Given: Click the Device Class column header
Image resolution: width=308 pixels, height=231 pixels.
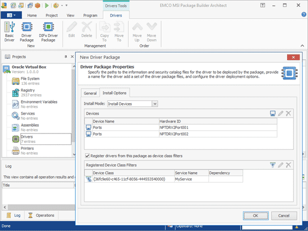Looking at the screenshot, I should pyautogui.click(x=134, y=173).
